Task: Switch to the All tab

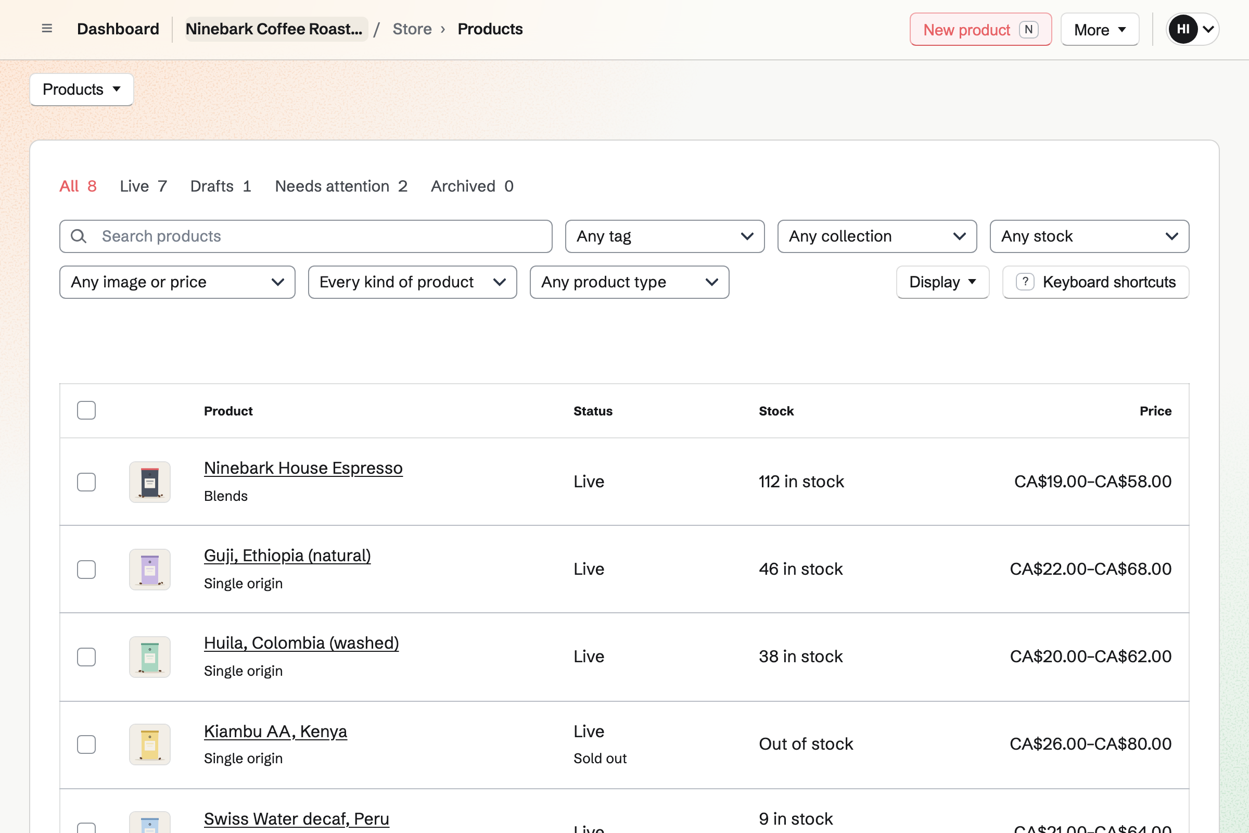Action: click(78, 186)
